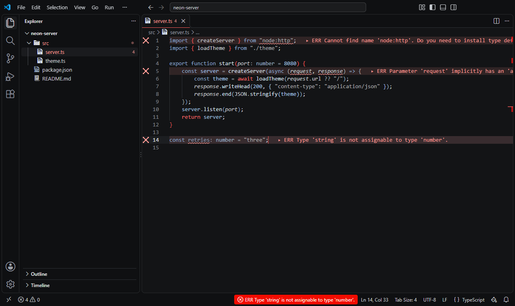Open theme.ts in the explorer
Viewport: 515px width, 306px height.
click(x=80, y=61)
